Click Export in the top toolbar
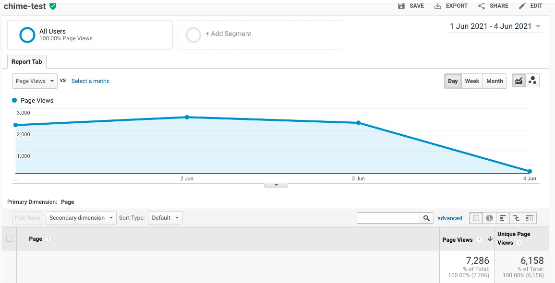Image resolution: width=555 pixels, height=283 pixels. tap(451, 6)
